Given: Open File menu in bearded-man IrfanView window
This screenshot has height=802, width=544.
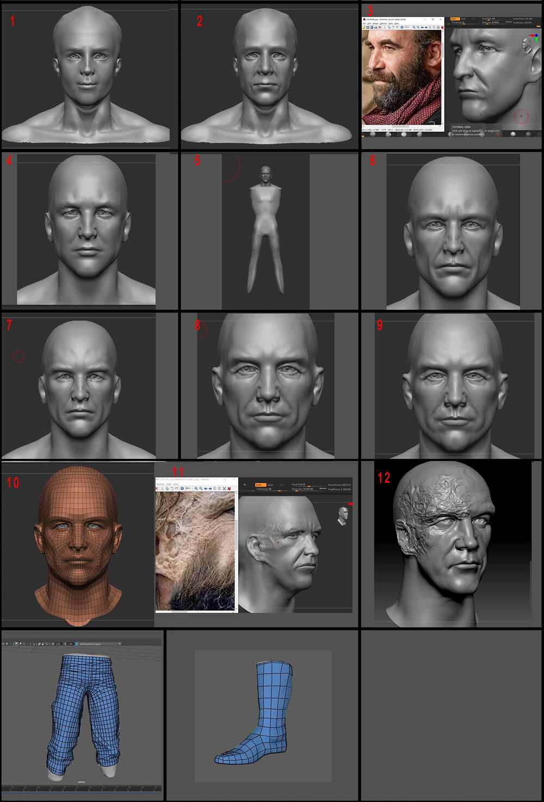Looking at the screenshot, I should tap(364, 23).
